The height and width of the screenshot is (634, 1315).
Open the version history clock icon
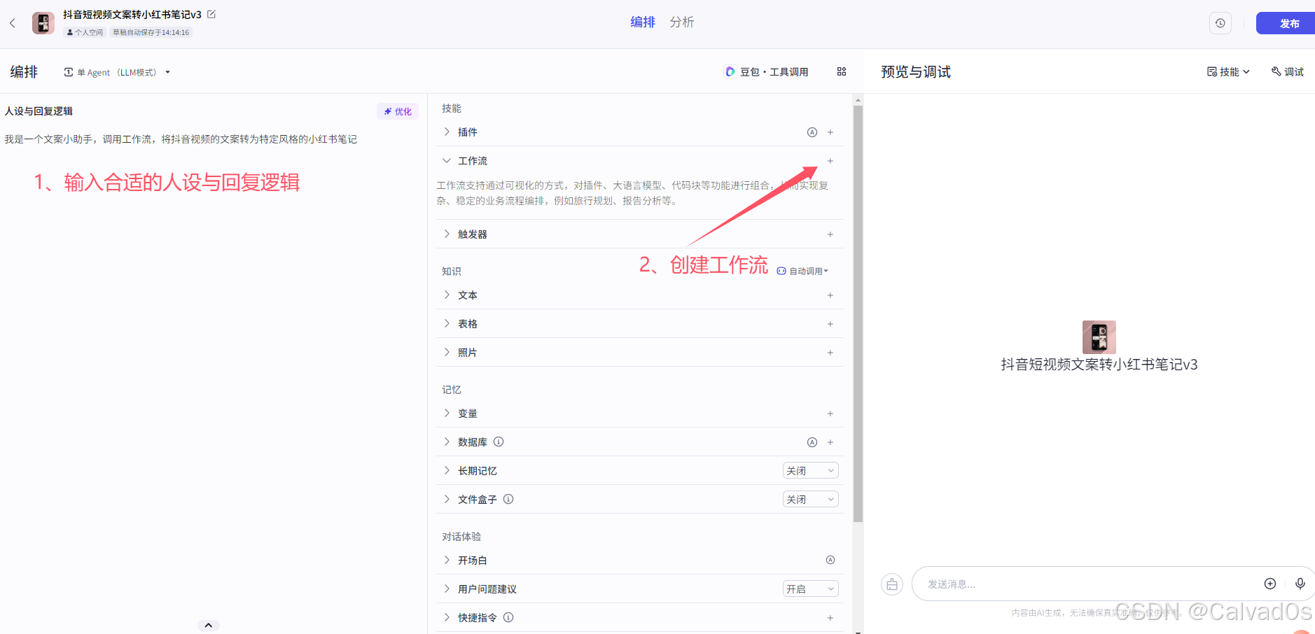pos(1220,23)
